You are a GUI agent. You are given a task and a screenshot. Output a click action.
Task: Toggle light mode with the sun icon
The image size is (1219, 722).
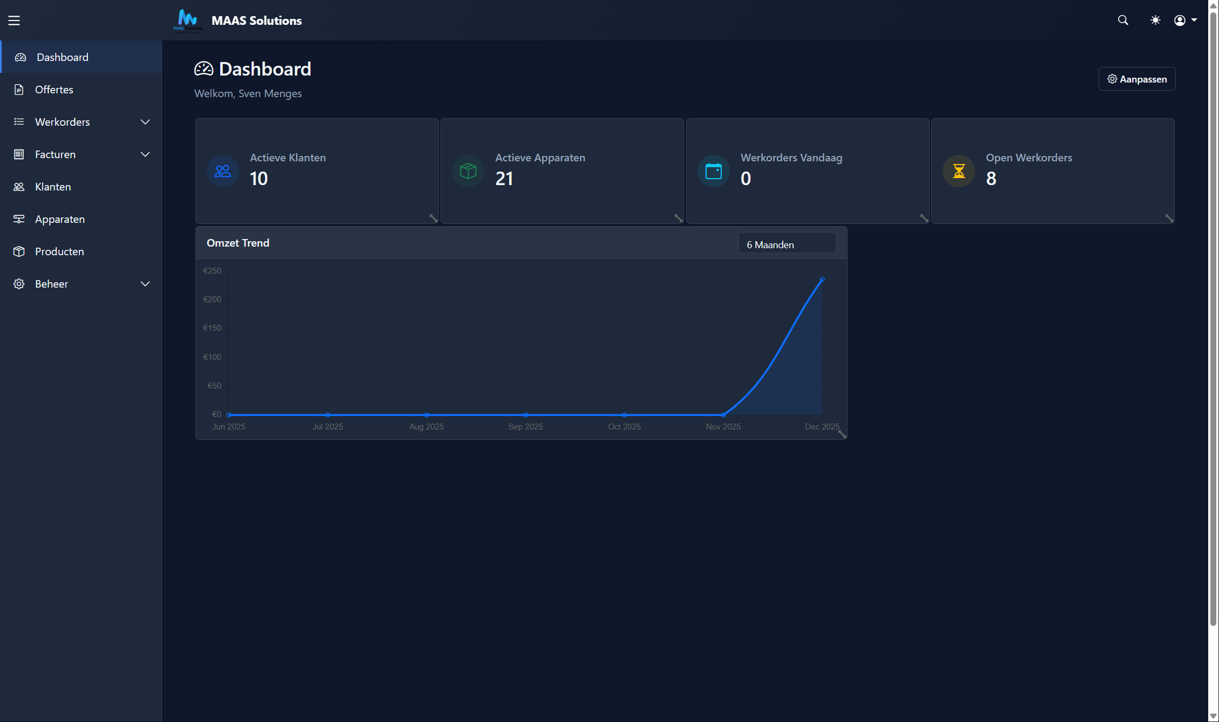[x=1155, y=20]
